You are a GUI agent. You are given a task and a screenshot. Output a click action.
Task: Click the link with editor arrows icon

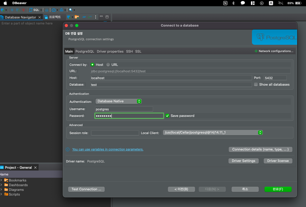click(x=90, y=17)
